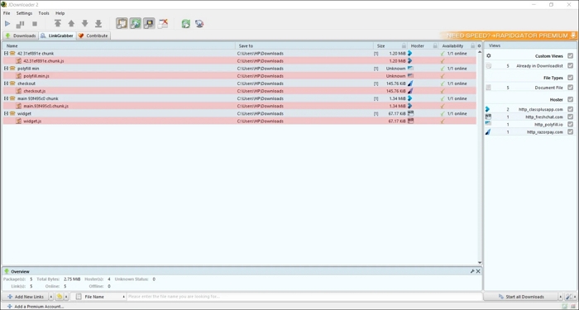The image size is (579, 310).
Task: Collapse the 'polyfill min' package
Action: (x=6, y=69)
